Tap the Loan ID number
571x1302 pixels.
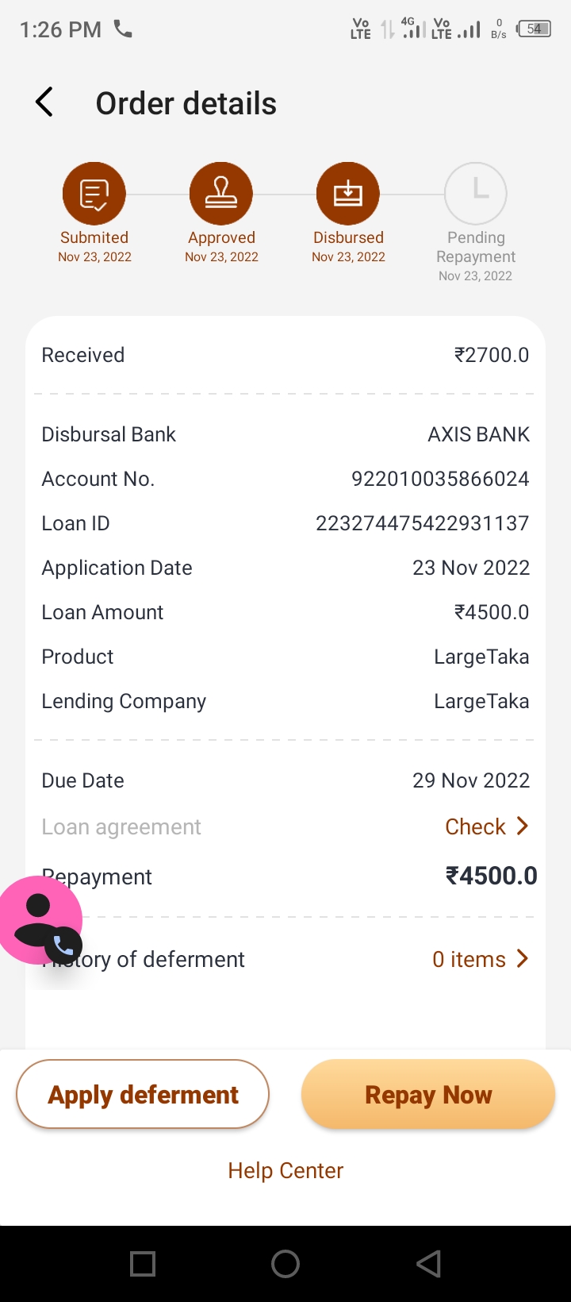pyautogui.click(x=422, y=523)
